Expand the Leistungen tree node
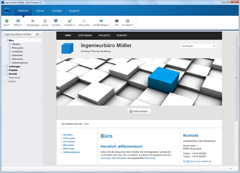 click(x=4, y=66)
